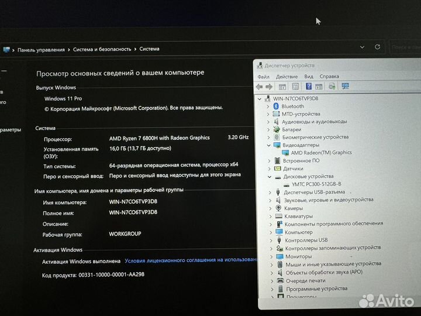This screenshot has width=421, height=316.
Task: Click the Активация Windows выполнена text
Action: pos(81,262)
